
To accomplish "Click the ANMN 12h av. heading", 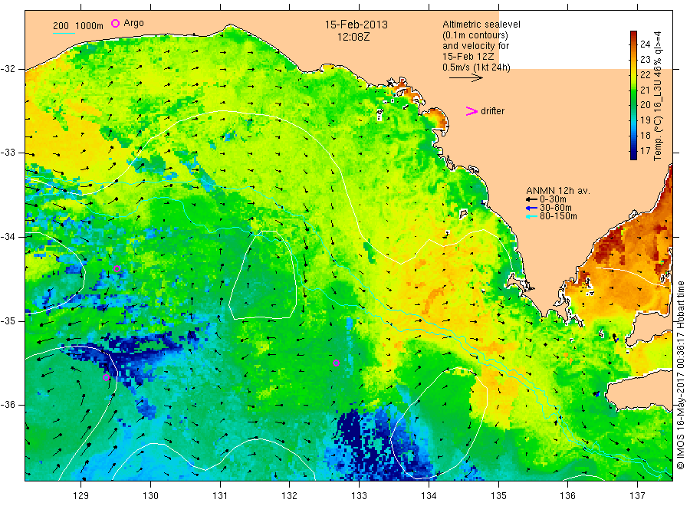I will (x=558, y=191).
